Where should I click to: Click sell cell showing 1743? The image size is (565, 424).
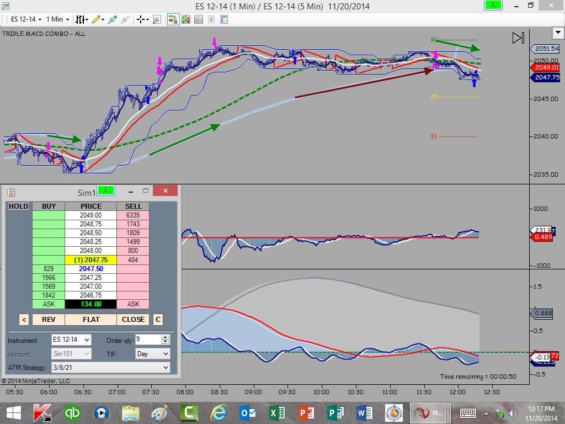tap(133, 224)
